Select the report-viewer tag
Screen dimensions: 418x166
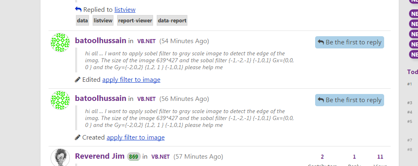click(135, 20)
